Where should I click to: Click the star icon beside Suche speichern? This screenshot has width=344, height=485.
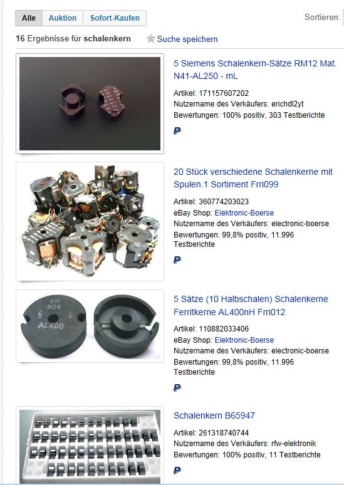coord(150,39)
